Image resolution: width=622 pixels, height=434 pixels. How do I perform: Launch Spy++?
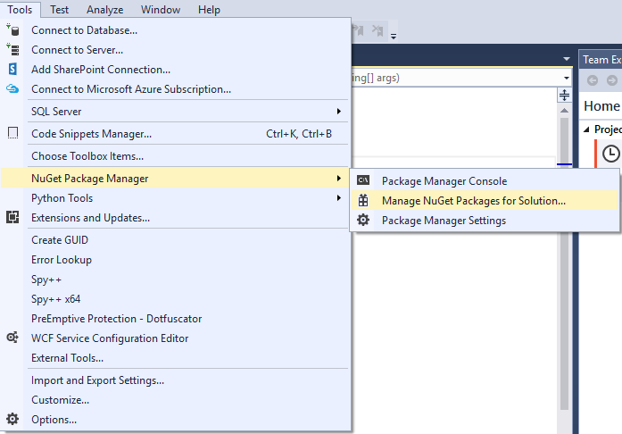(x=175, y=280)
